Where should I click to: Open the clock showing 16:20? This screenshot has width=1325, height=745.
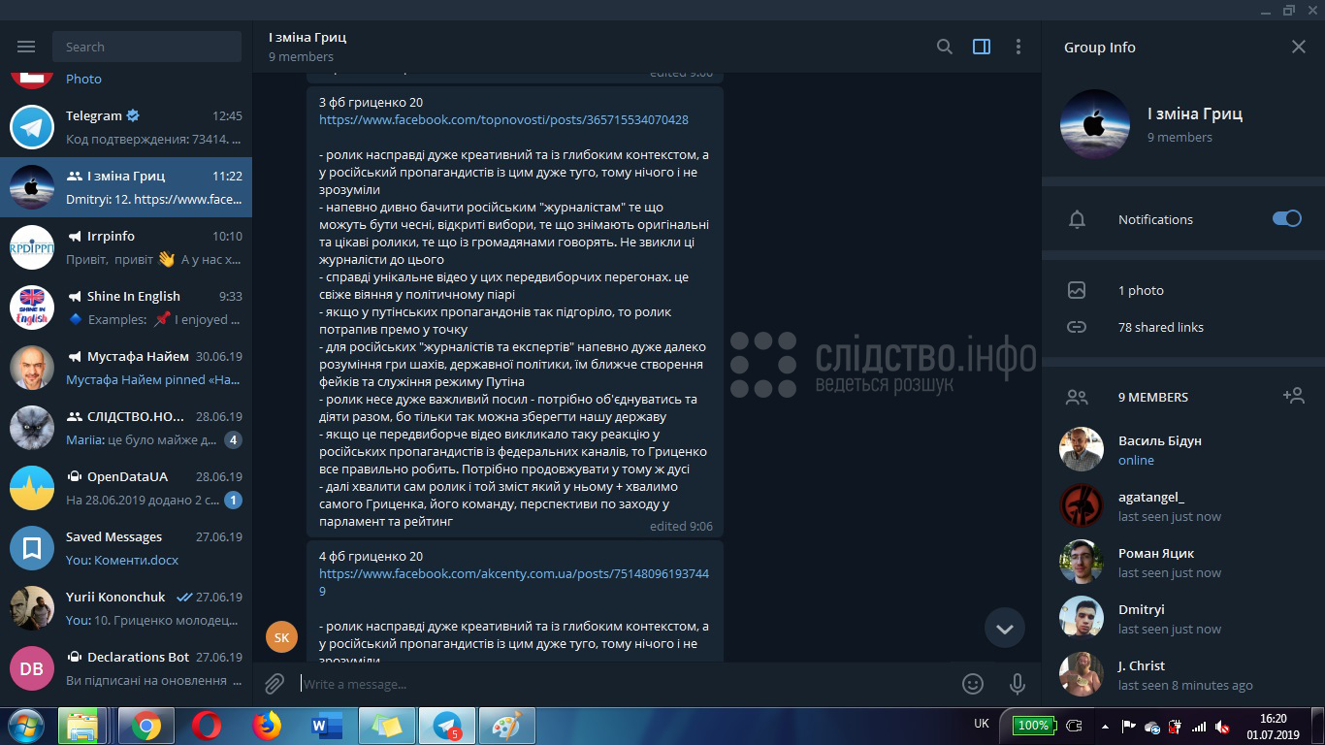point(1273,726)
